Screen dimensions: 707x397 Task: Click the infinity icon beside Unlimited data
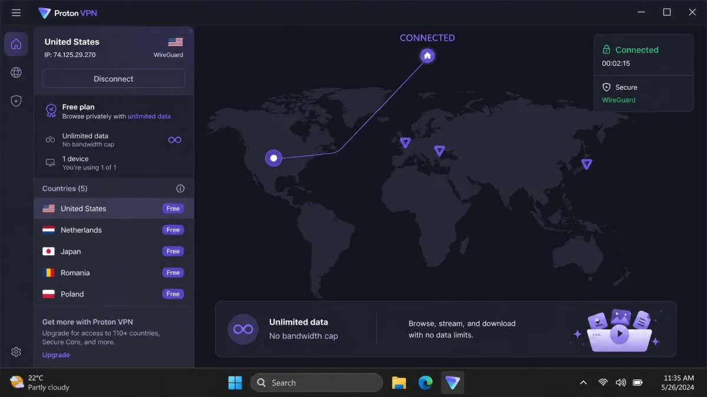[175, 139]
